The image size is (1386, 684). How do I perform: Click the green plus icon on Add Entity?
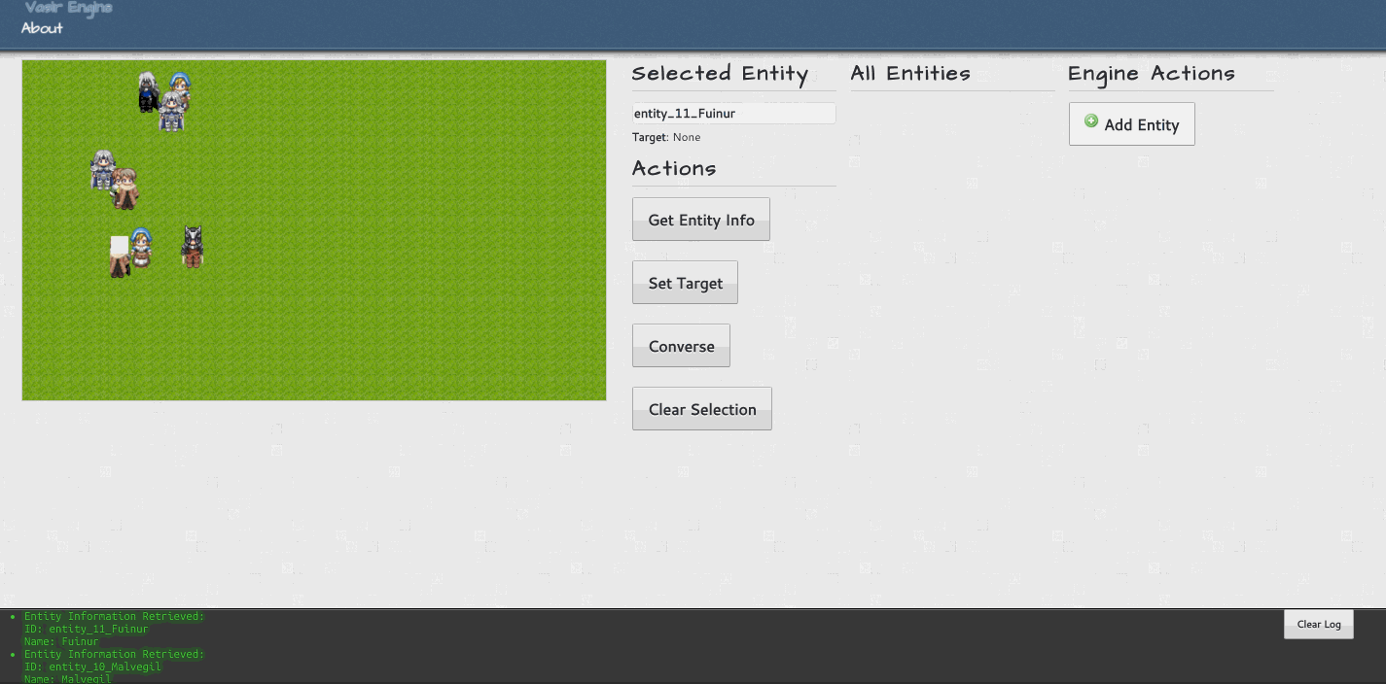click(x=1091, y=122)
